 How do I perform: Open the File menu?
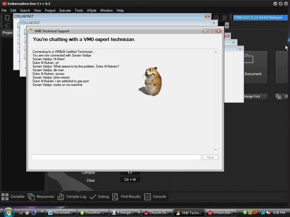(x=4, y=10)
